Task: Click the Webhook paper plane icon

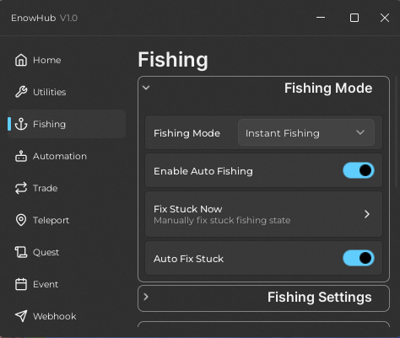Action: click(21, 316)
